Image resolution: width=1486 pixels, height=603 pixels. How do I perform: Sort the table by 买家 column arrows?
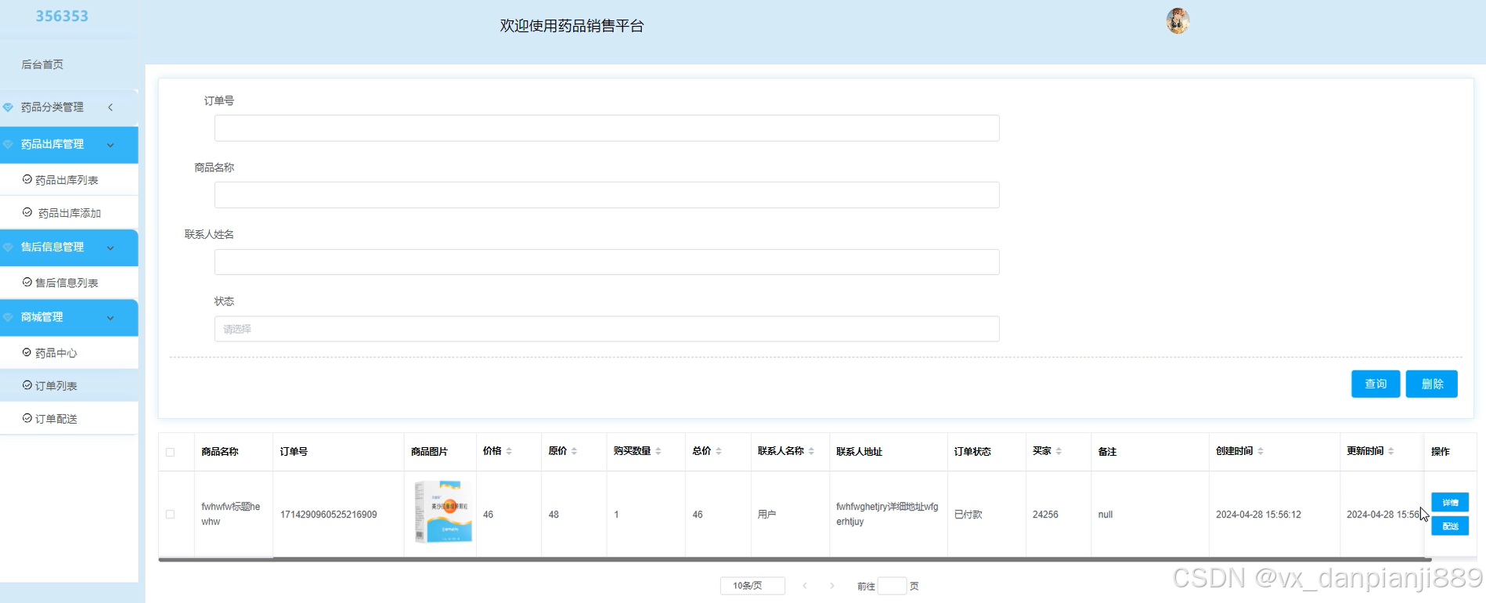pyautogui.click(x=1059, y=451)
